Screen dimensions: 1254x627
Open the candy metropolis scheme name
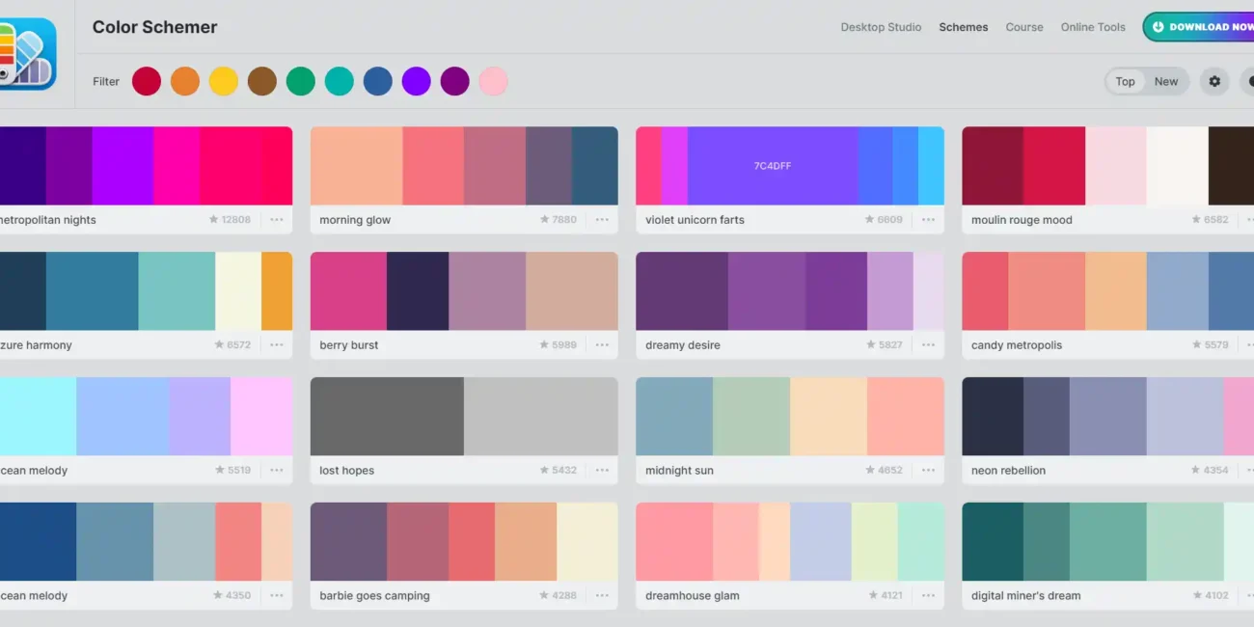pyautogui.click(x=1017, y=345)
